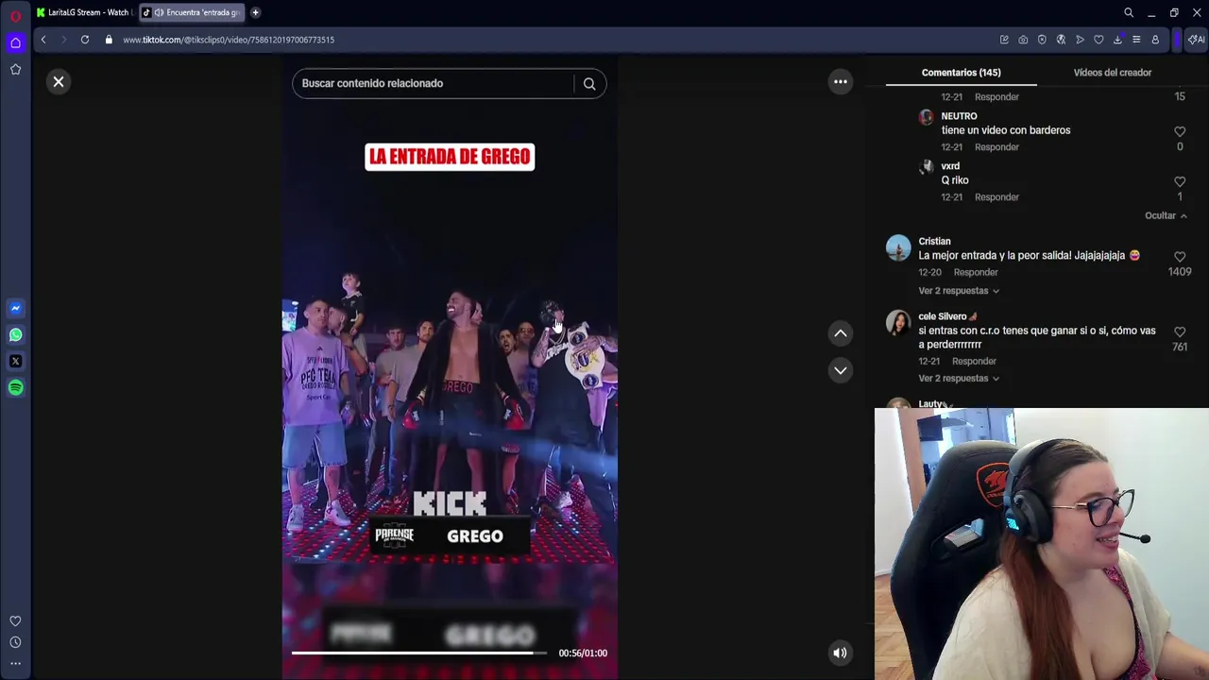Screen dimensions: 1209x680
Task: Open WhatsApp in the Opera sidebar
Action: click(x=15, y=334)
